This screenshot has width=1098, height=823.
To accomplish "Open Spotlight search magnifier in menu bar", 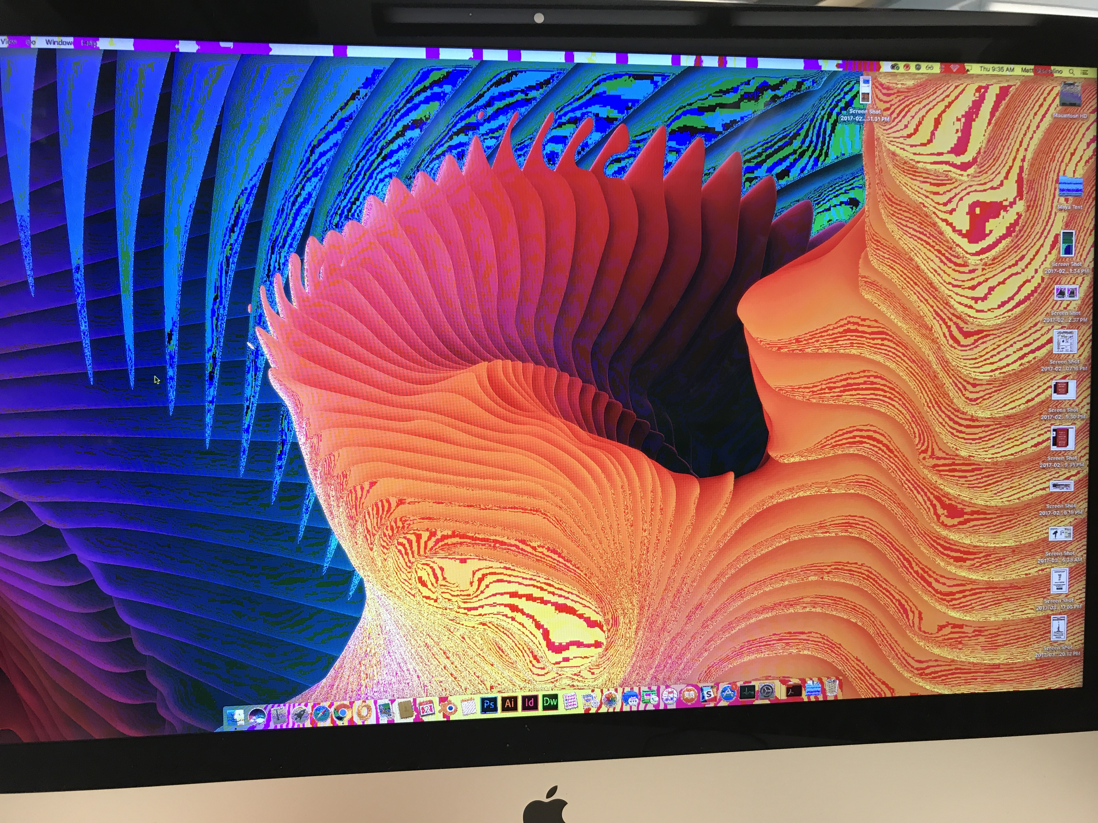I will [x=1071, y=72].
